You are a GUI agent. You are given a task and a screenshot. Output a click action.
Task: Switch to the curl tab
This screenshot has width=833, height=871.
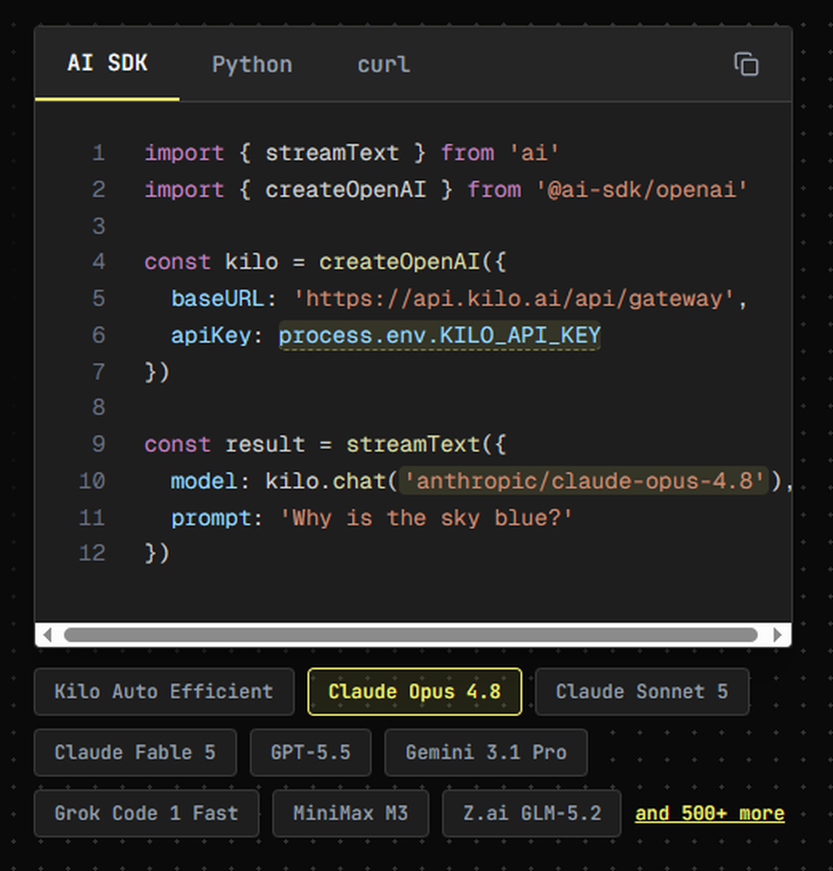[383, 64]
